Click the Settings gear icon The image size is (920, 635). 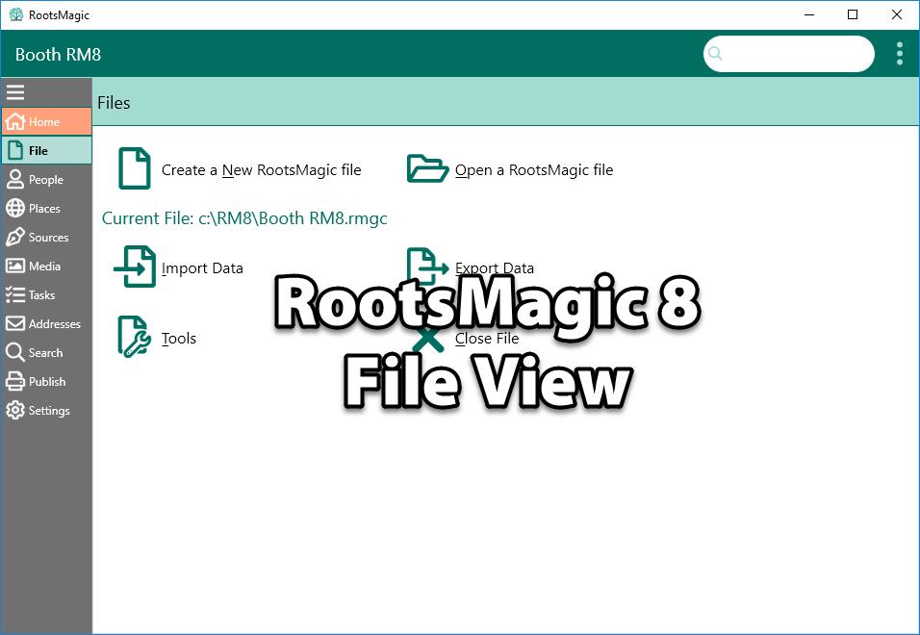click(x=15, y=410)
